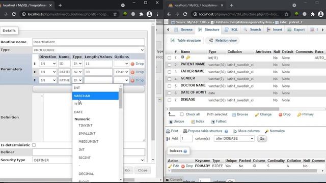Open Search tab in right window
The image size is (326, 183).
click(252, 29)
